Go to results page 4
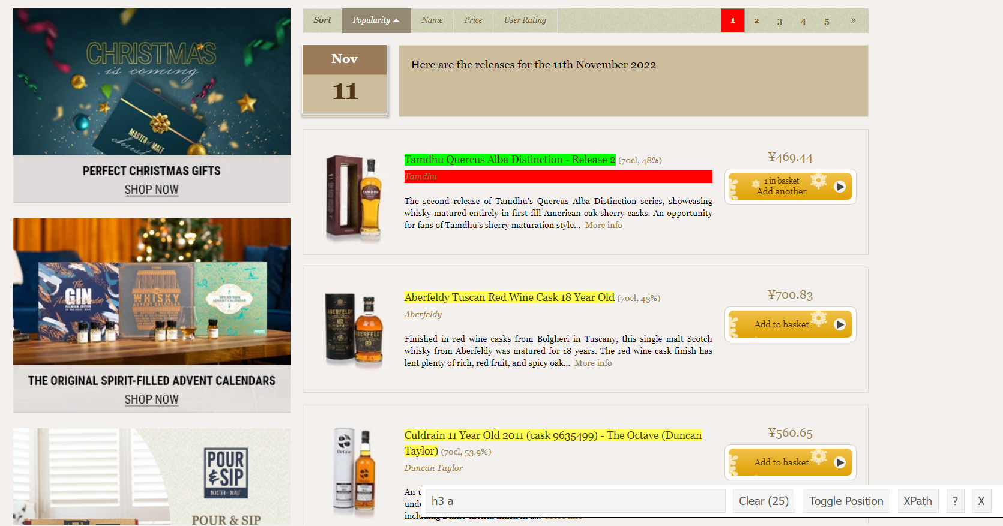1003x526 pixels. coord(803,21)
